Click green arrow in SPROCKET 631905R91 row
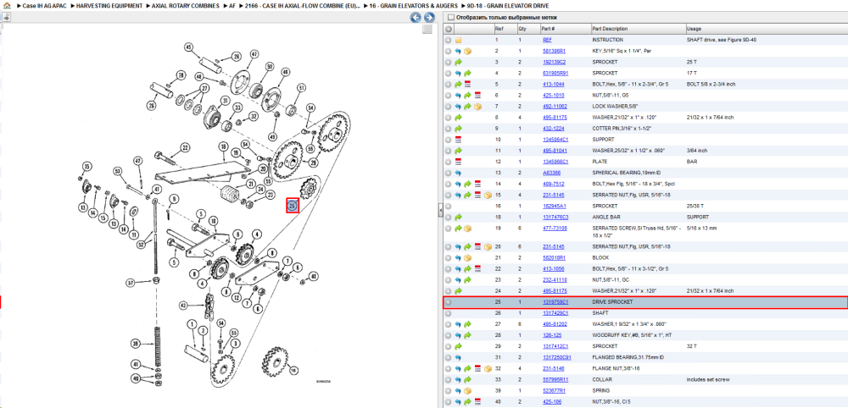 (x=467, y=74)
